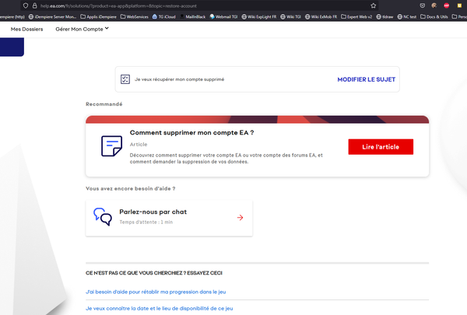
Task: Open Parlez-nous par chat card
Action: tap(169, 219)
